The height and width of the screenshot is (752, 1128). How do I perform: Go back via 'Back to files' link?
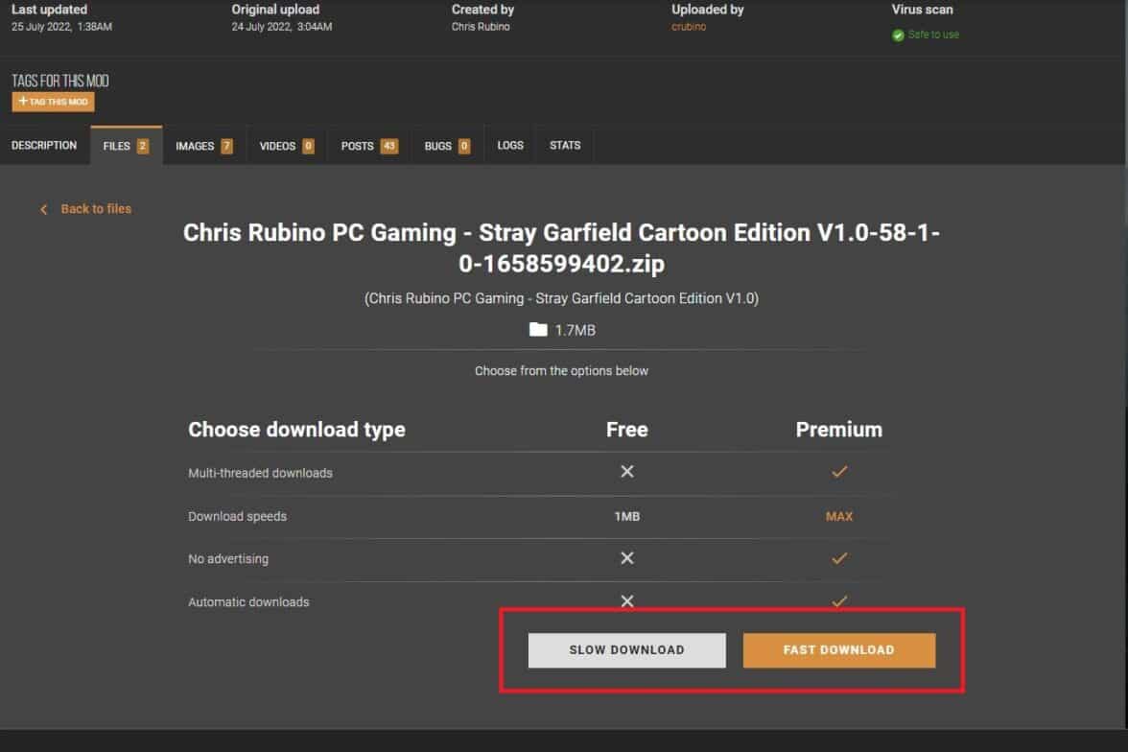pyautogui.click(x=96, y=209)
